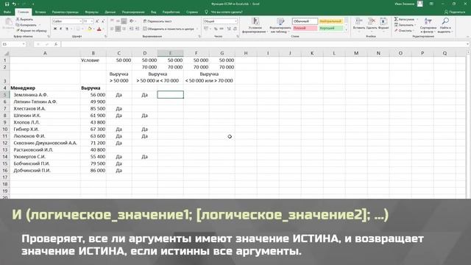Click Fill (Заполнить) icon

(x=396, y=25)
